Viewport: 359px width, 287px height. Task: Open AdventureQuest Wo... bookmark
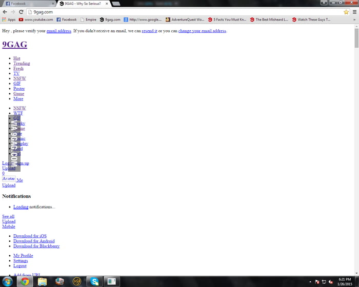185,19
